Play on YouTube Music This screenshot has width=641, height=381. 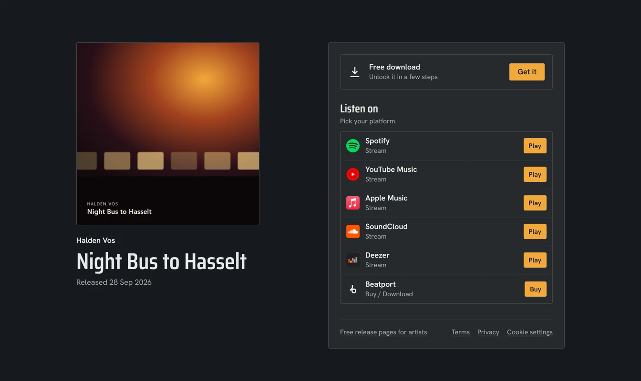pos(535,174)
